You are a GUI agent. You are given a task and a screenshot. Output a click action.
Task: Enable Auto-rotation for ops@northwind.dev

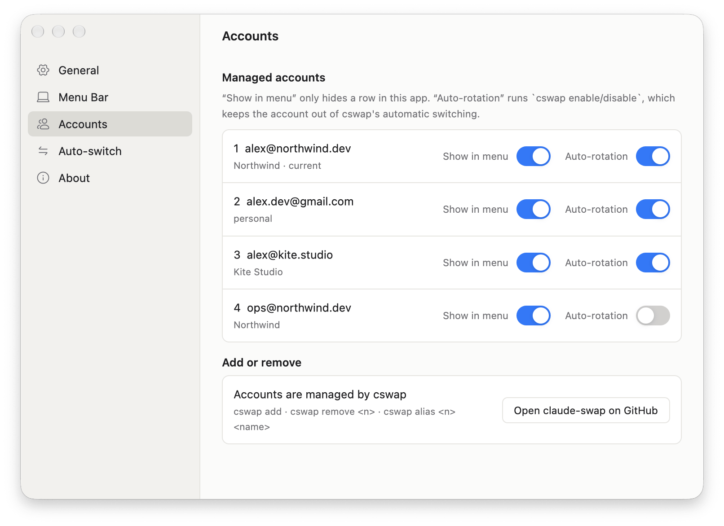(x=653, y=316)
